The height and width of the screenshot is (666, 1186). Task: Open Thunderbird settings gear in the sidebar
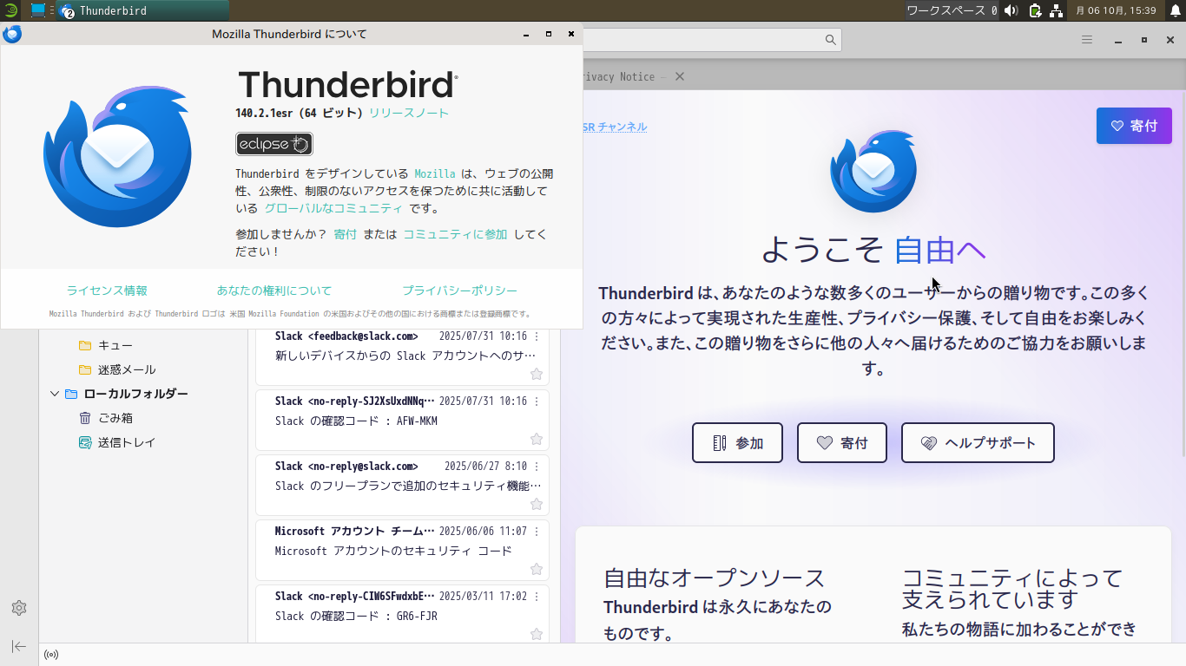19,608
